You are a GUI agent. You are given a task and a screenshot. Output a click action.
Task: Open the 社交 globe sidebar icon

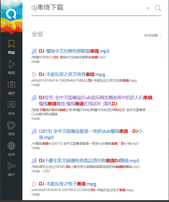coord(12,149)
